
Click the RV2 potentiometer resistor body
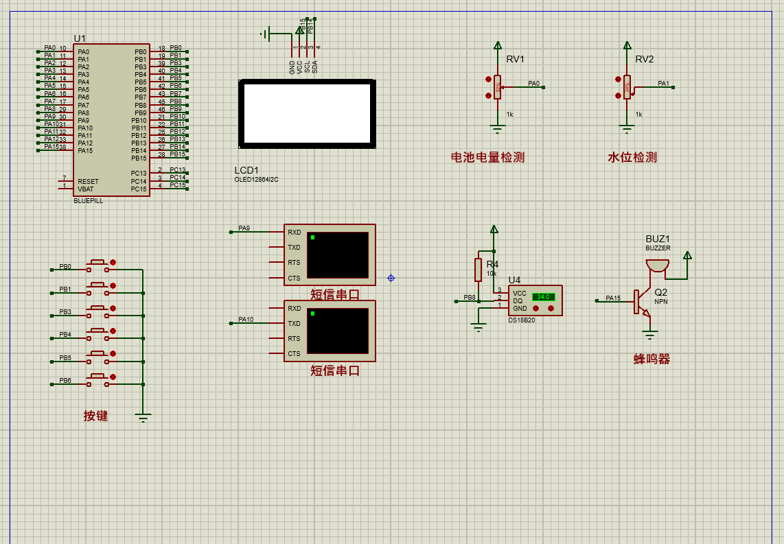pos(627,87)
